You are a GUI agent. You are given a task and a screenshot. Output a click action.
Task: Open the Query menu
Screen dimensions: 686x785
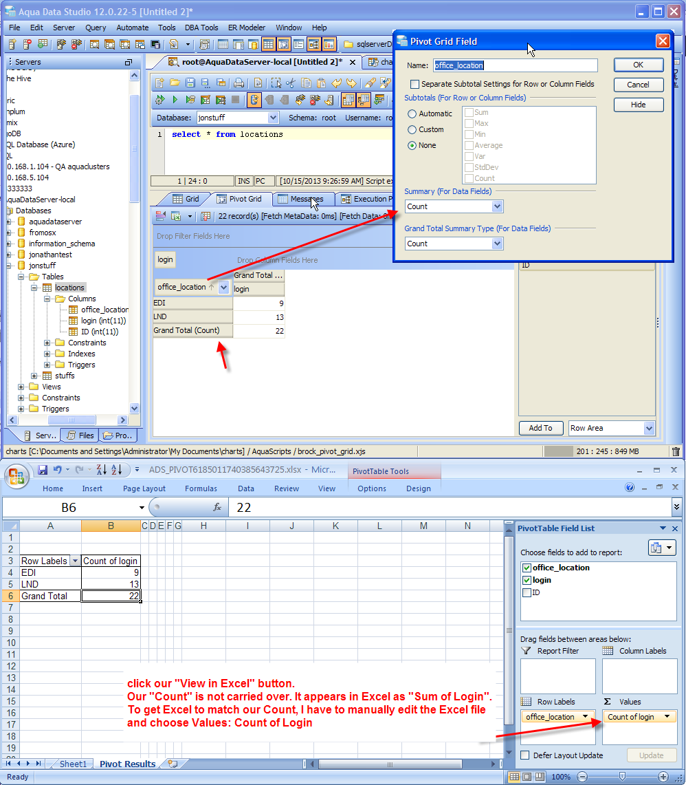pos(95,28)
